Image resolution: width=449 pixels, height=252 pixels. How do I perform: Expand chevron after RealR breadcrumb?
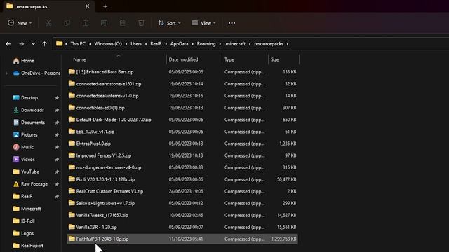[x=166, y=43]
